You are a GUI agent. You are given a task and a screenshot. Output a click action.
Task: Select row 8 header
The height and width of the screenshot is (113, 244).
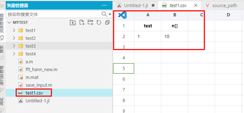124,100
